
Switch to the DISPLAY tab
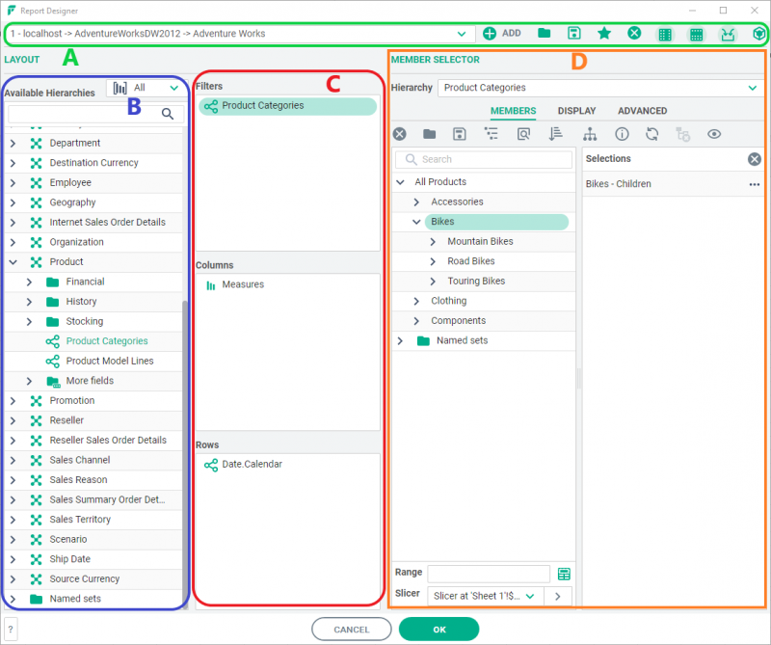(576, 110)
